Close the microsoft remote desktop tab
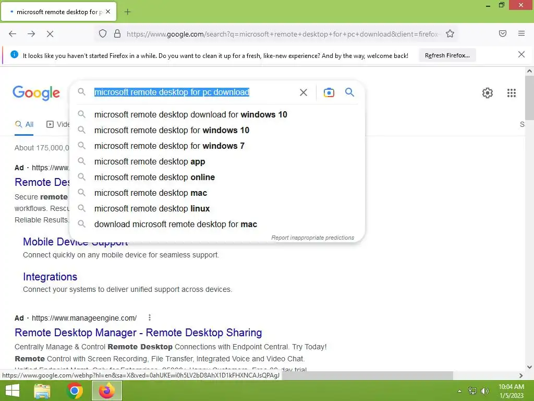This screenshot has width=534, height=401. click(x=108, y=11)
